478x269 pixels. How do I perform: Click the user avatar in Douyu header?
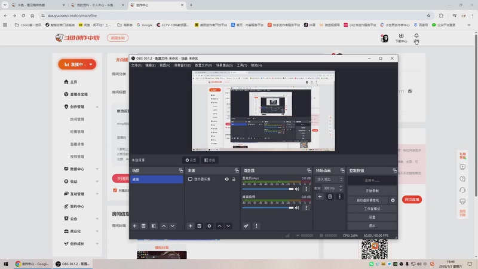(384, 38)
